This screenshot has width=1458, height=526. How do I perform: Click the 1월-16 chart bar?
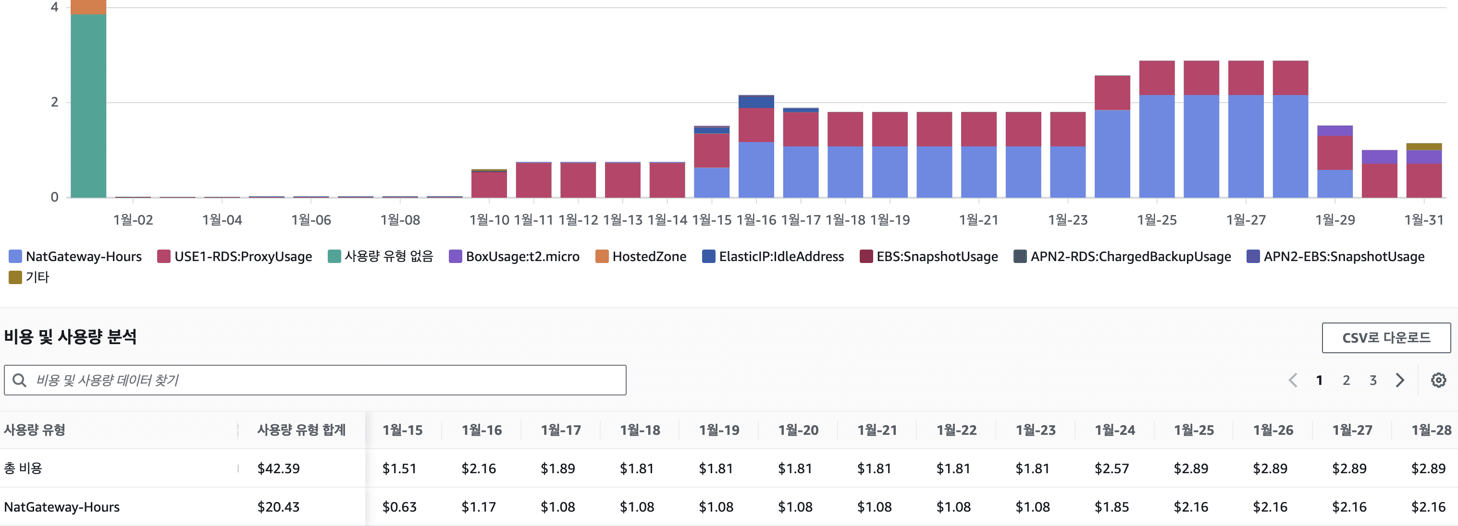pos(756,146)
